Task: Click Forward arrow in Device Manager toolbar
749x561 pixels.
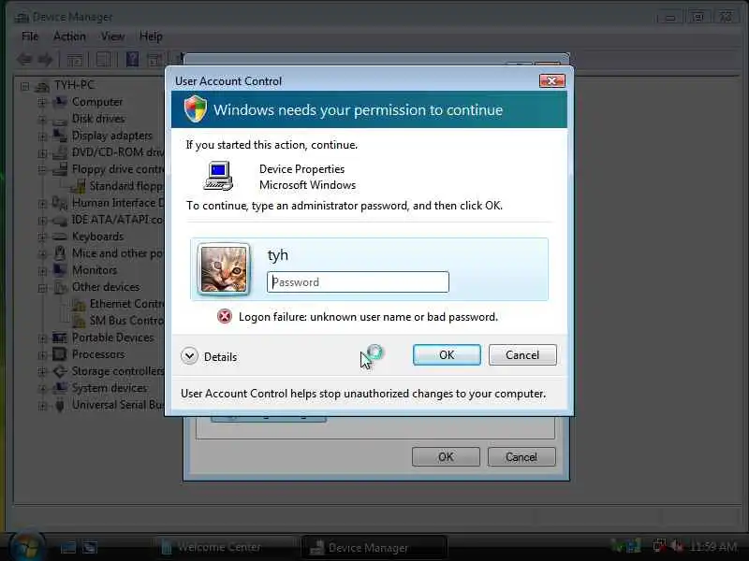Action: [x=45, y=60]
